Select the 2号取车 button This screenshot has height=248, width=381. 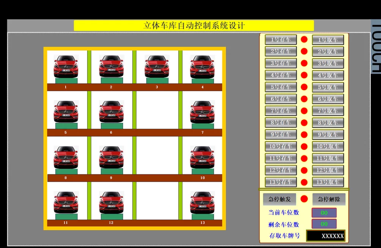click(x=328, y=52)
